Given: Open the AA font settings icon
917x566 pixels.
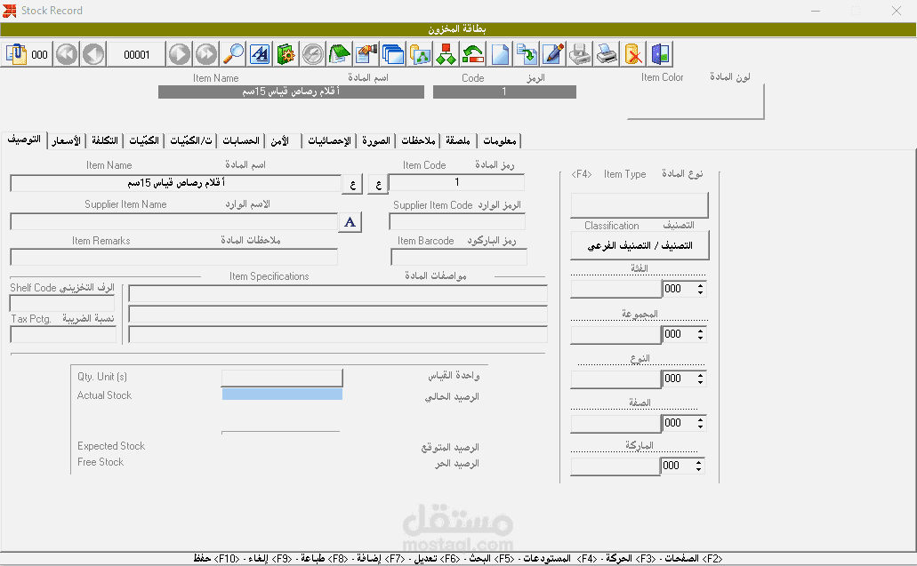Looking at the screenshot, I should tap(260, 54).
